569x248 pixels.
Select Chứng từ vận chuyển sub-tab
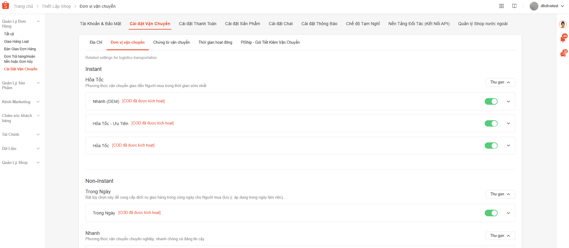[x=172, y=42]
